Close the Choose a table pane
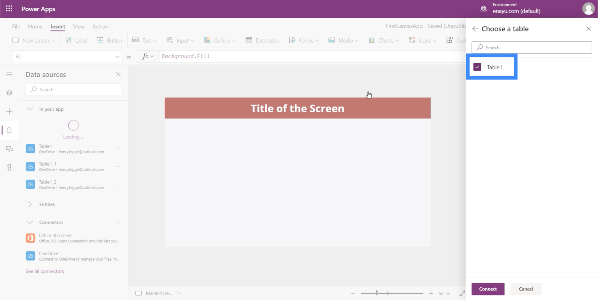This screenshot has width=598, height=300. tap(588, 29)
